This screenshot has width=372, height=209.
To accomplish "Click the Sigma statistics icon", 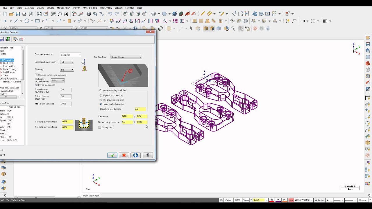I will [x=267, y=14].
